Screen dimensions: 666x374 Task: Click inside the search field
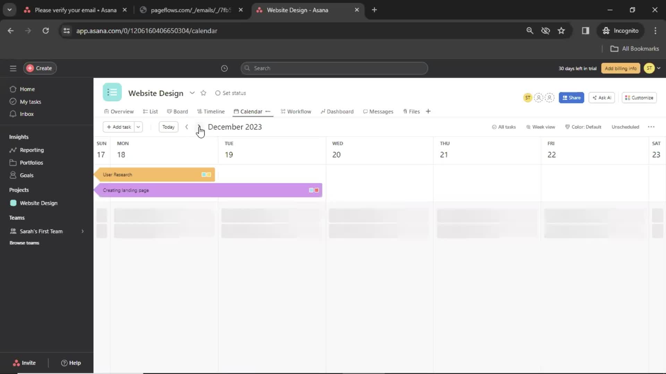[x=334, y=68]
